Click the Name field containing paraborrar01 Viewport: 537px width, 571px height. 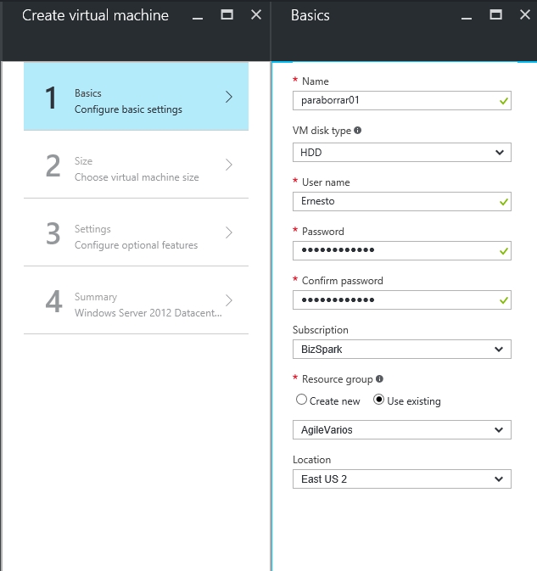pyautogui.click(x=401, y=100)
